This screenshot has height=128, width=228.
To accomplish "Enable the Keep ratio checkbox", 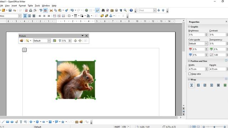I will [190, 74].
